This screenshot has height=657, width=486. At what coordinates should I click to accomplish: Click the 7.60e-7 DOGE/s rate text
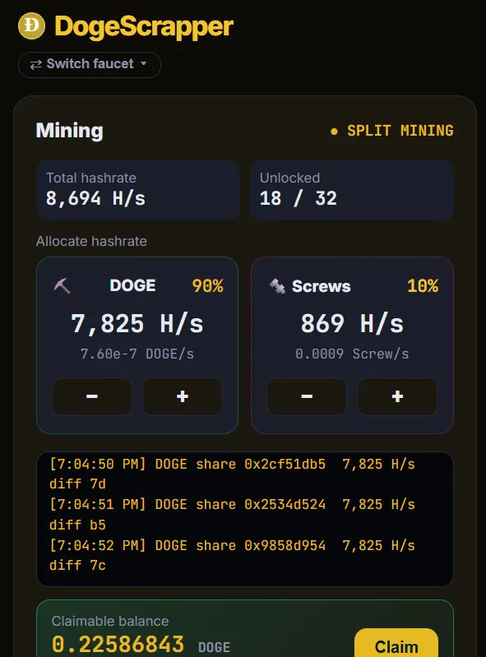pos(137,354)
